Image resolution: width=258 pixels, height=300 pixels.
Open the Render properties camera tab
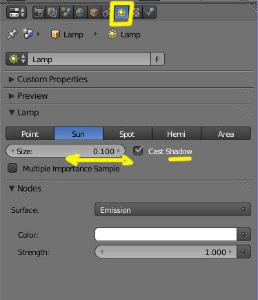point(39,12)
